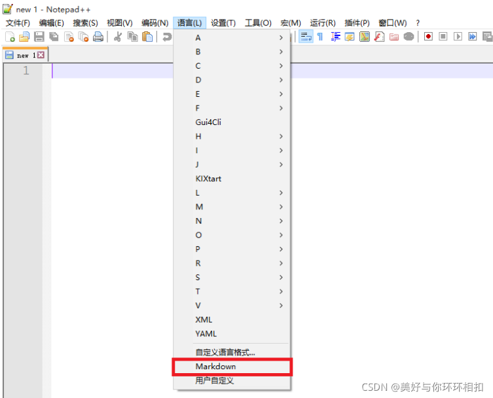Open the ? help menu
This screenshot has width=493, height=398.
(418, 23)
